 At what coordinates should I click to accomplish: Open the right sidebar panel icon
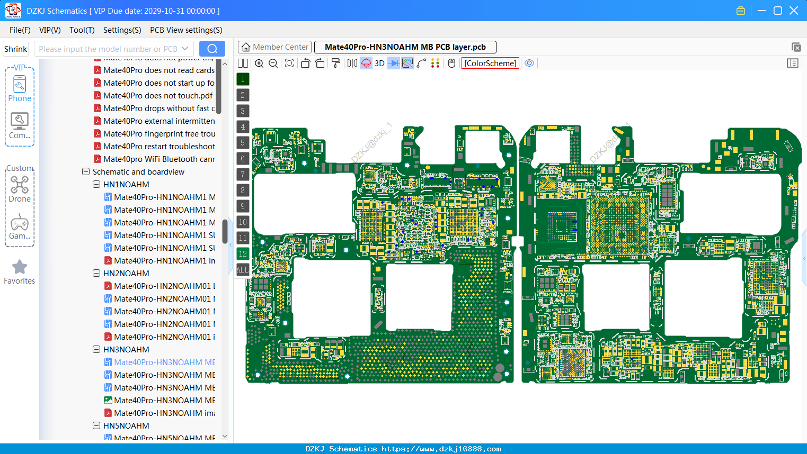[x=793, y=63]
